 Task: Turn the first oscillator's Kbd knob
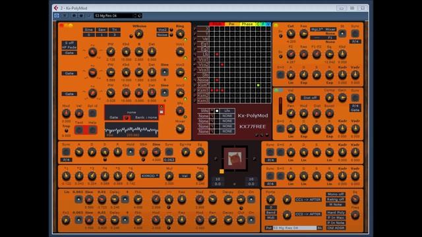(x=126, y=51)
